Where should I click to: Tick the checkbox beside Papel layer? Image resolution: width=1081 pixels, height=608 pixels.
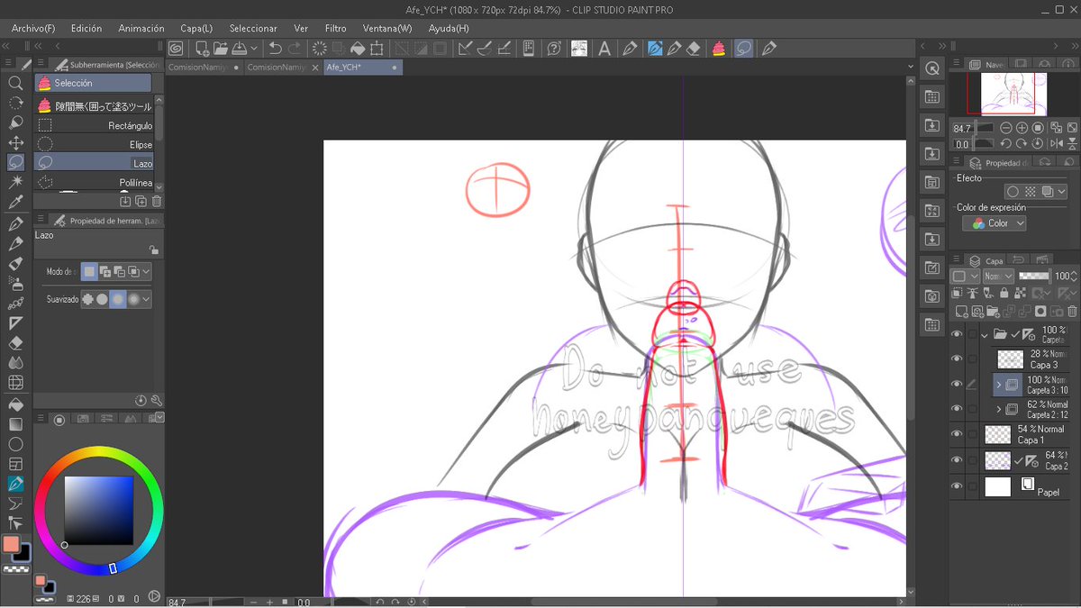pyautogui.click(x=972, y=486)
